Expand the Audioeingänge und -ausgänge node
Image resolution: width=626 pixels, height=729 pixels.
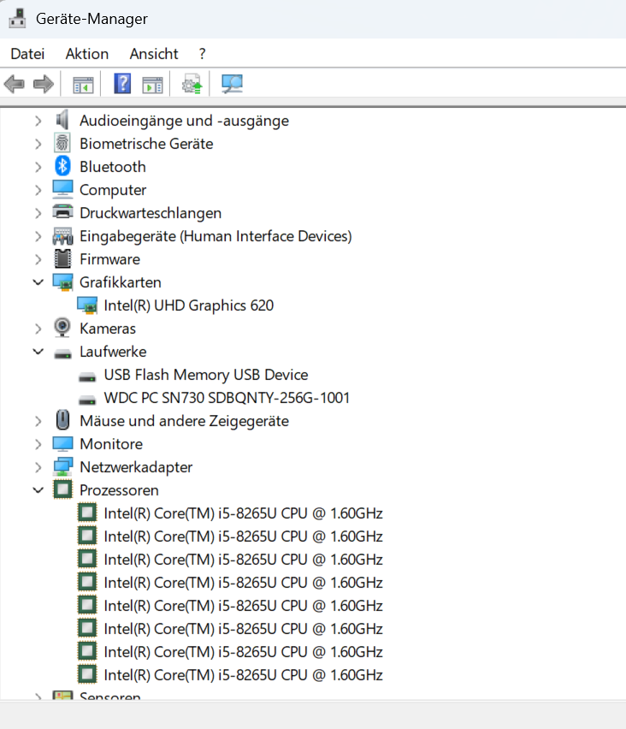(38, 121)
